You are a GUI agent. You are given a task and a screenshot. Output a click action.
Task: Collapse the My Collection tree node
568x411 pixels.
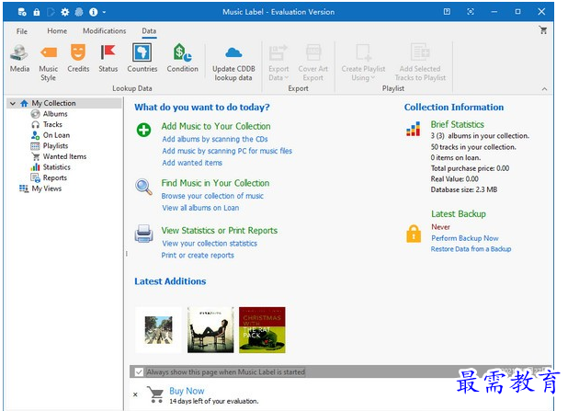13,103
